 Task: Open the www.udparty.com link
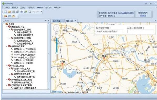[x=125, y=13]
